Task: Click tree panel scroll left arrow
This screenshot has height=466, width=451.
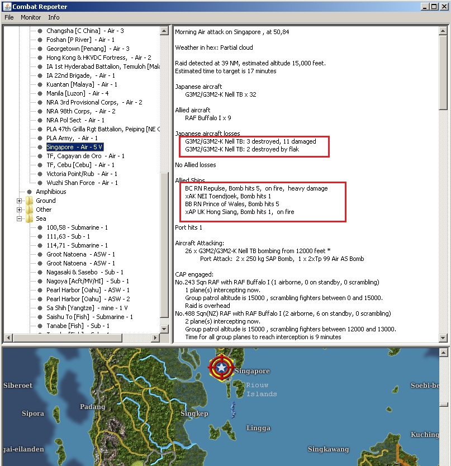Action: (x=8, y=337)
